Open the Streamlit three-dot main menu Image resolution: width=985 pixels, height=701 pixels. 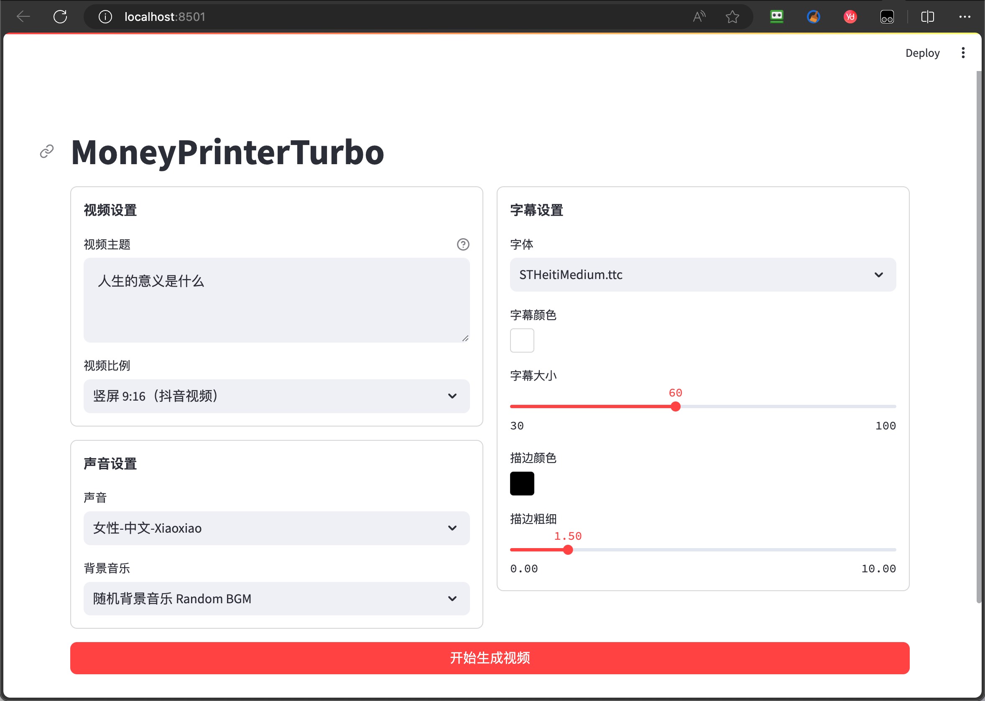coord(962,53)
